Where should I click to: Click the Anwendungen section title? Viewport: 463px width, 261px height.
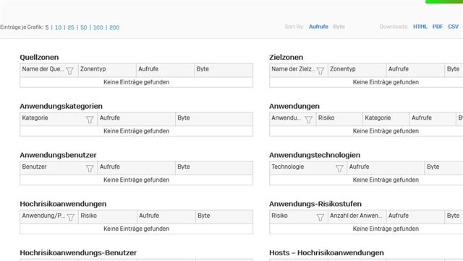click(x=294, y=106)
